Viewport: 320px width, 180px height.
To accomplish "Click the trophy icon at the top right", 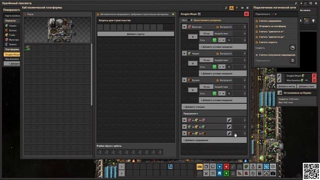I will click(313, 20).
